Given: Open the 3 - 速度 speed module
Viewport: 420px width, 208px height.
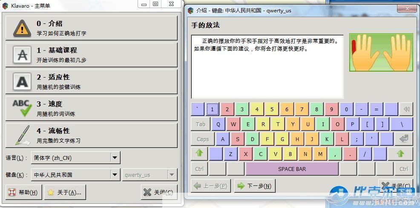Looking at the screenshot, I should [91, 109].
